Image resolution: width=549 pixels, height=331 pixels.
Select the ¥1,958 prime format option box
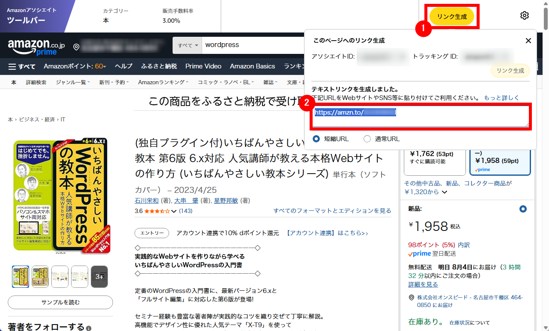(500, 162)
